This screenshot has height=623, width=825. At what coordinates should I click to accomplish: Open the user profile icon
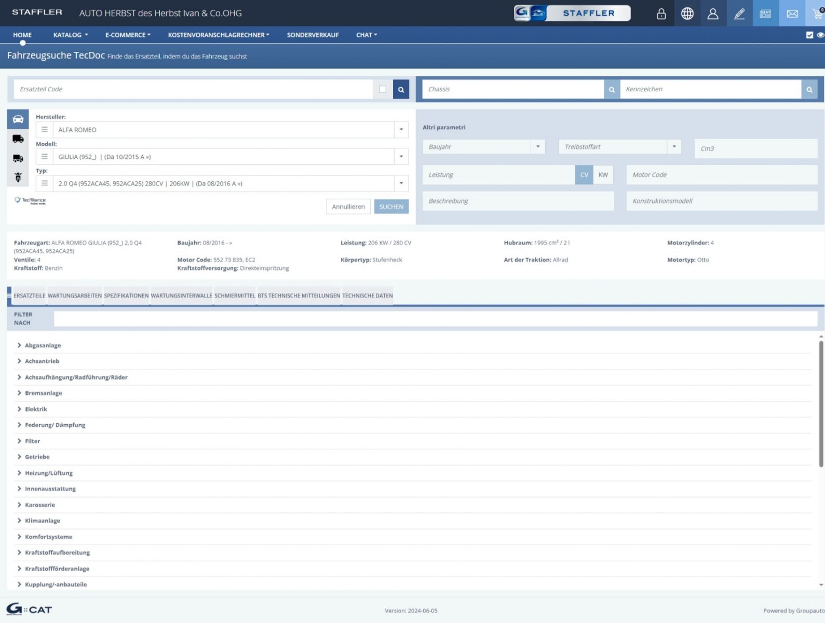713,13
